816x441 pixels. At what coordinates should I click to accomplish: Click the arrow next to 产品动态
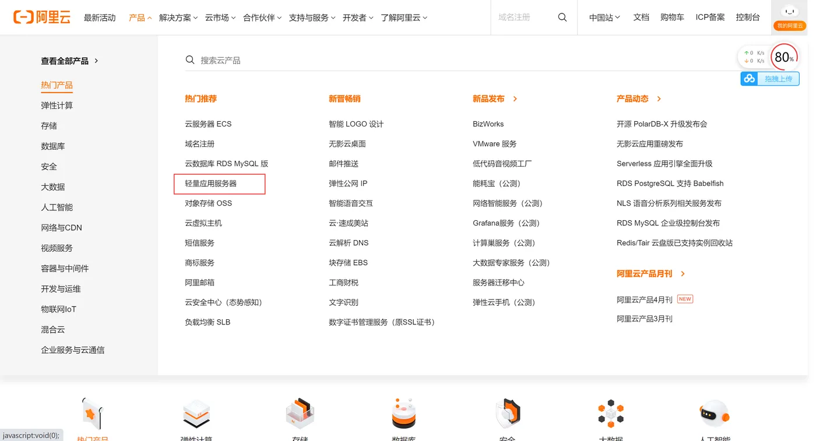tap(659, 99)
